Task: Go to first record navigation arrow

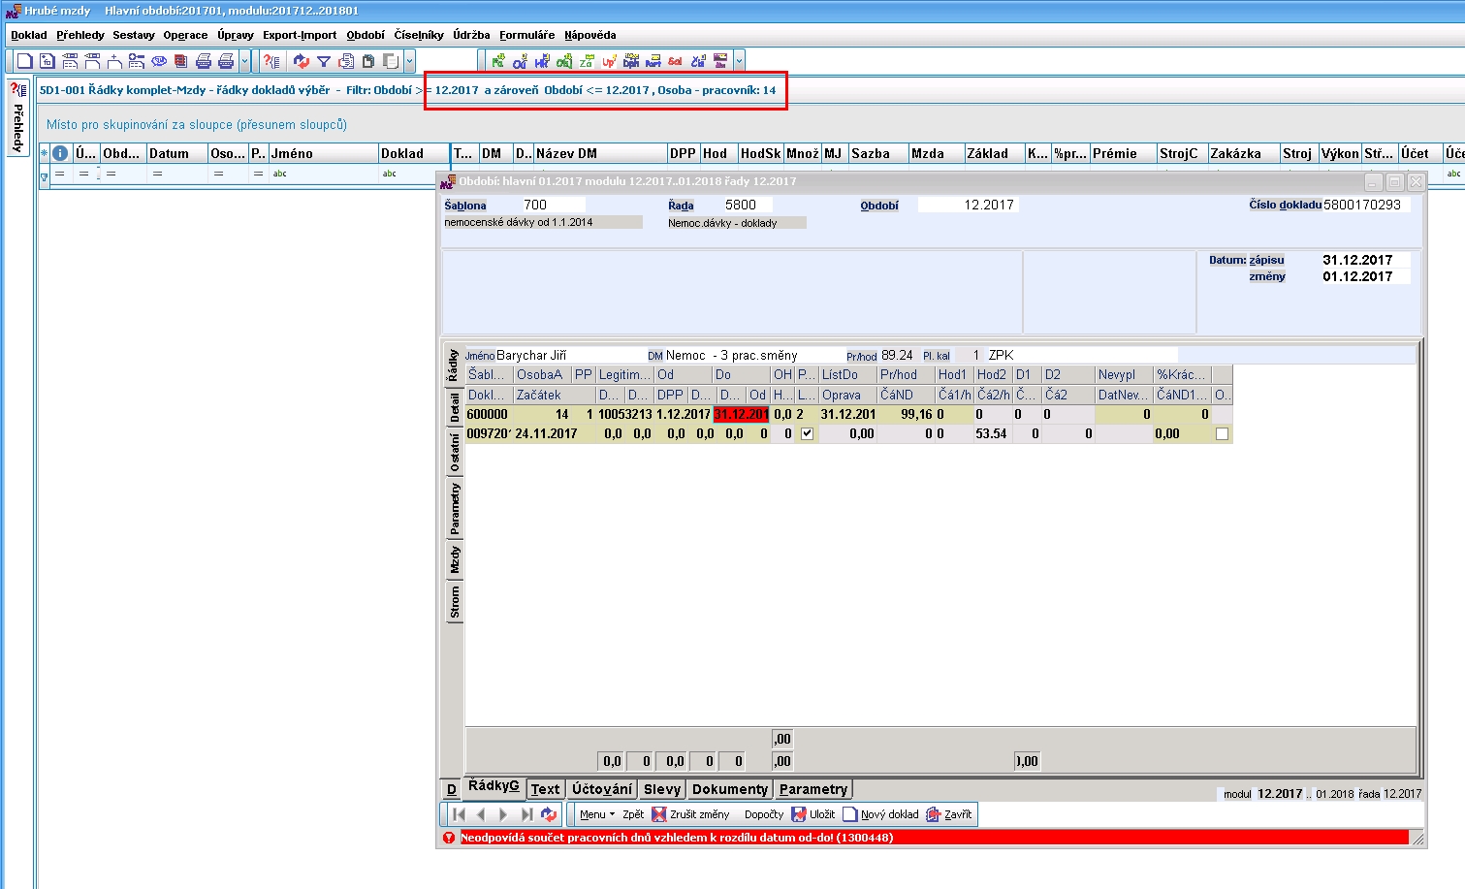Action: click(460, 814)
